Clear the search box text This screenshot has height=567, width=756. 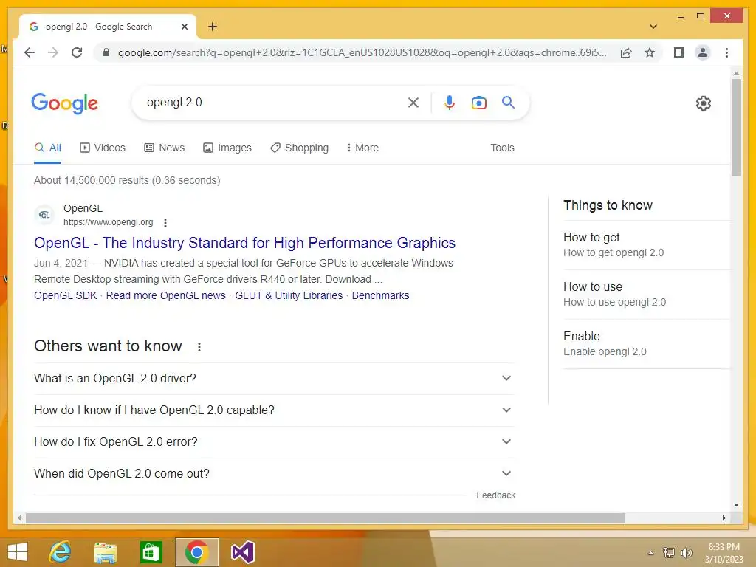413,102
